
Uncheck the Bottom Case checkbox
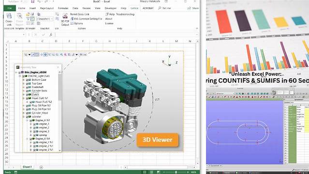pyautogui.click(x=28, y=80)
